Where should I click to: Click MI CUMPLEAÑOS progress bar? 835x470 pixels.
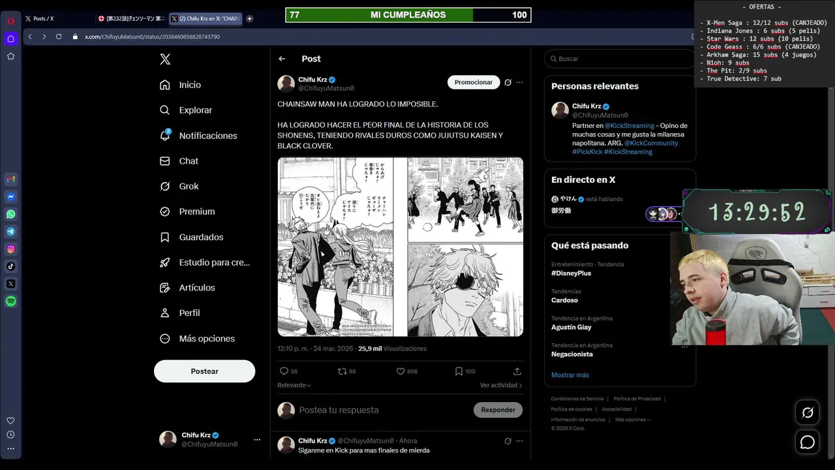pos(408,15)
